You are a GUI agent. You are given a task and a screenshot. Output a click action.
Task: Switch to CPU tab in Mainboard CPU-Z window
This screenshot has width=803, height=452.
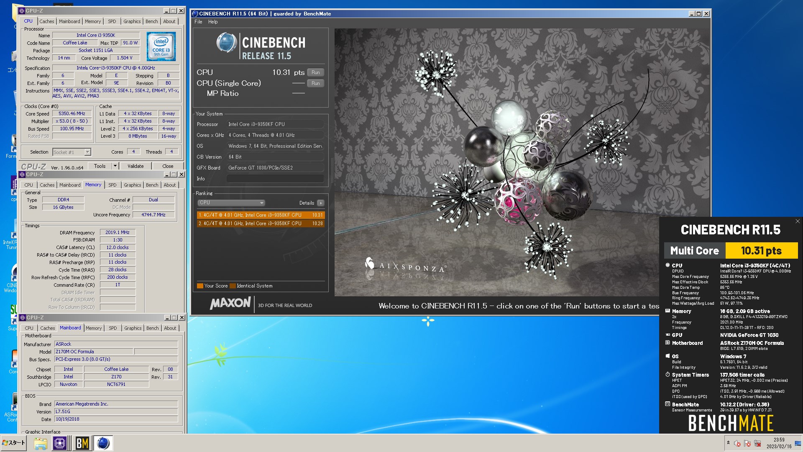tap(29, 328)
